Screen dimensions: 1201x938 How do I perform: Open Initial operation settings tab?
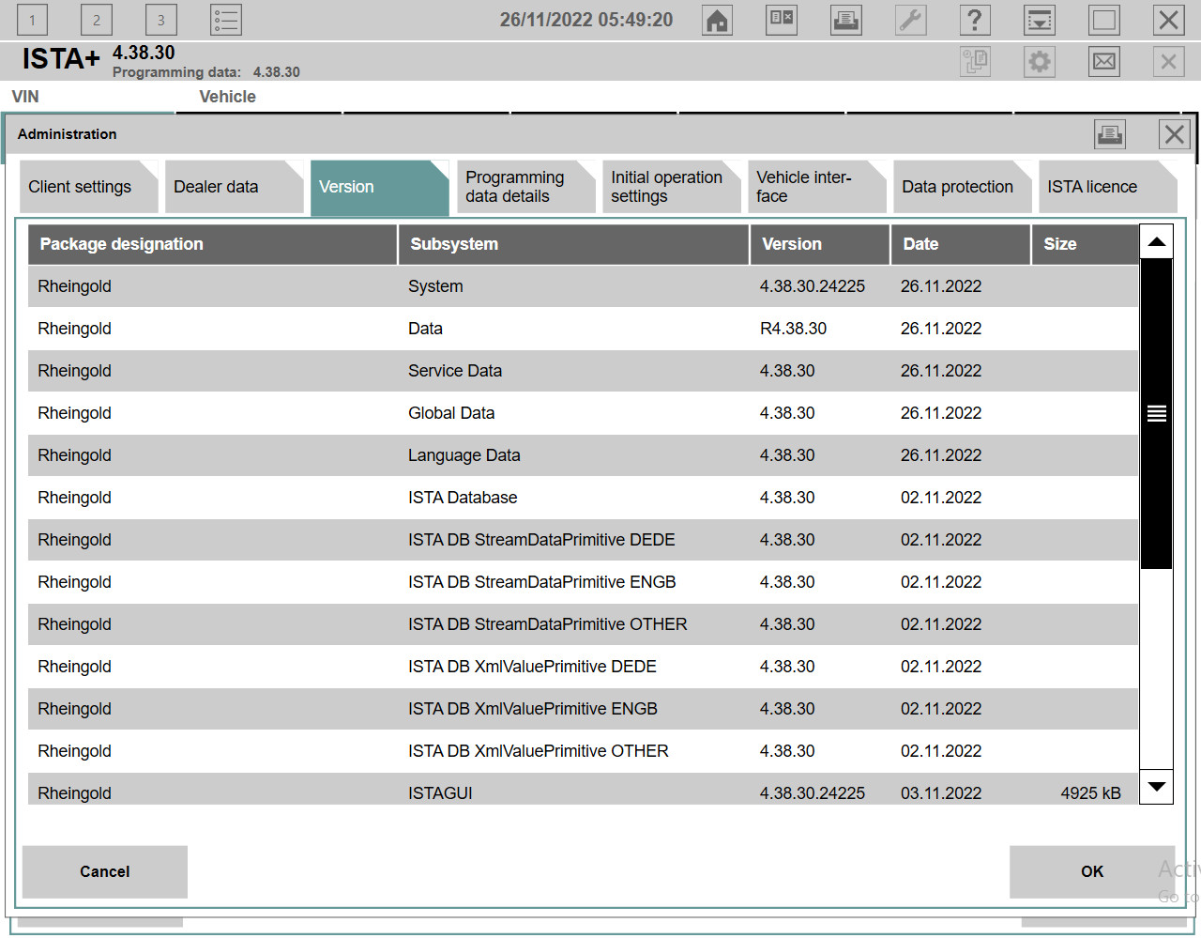click(x=671, y=187)
